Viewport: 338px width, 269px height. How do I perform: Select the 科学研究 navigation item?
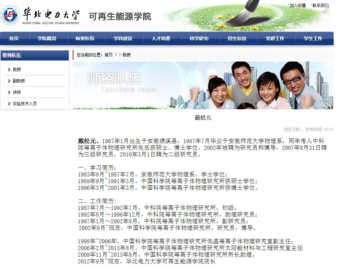[x=199, y=38]
